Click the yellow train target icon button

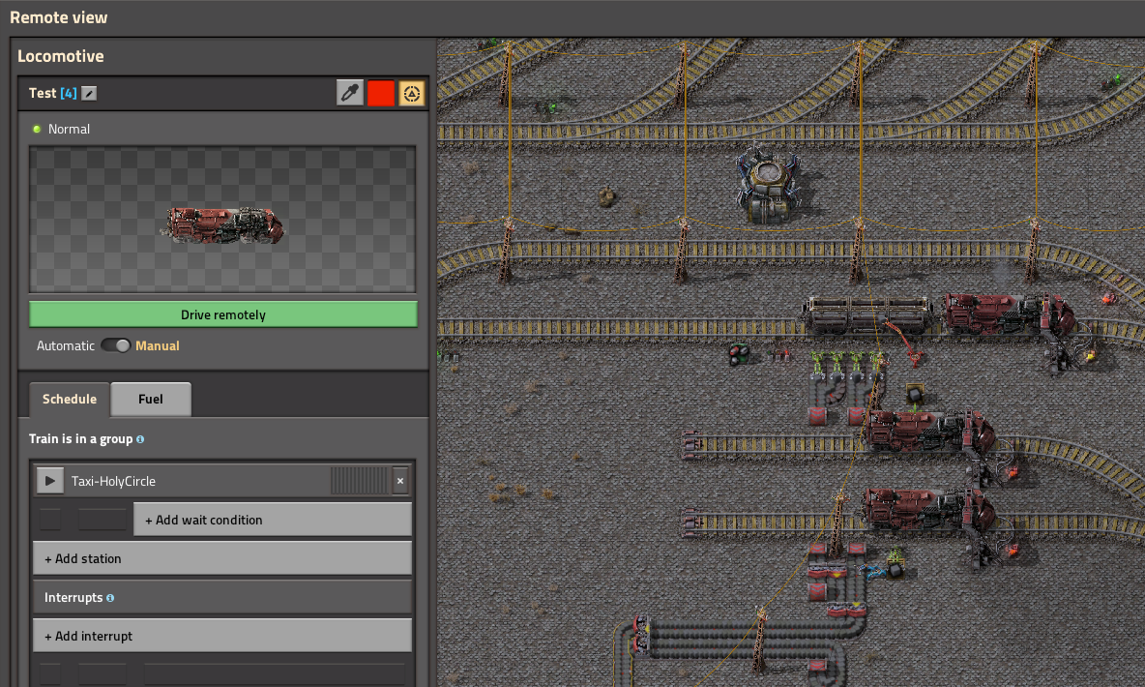pyautogui.click(x=412, y=93)
